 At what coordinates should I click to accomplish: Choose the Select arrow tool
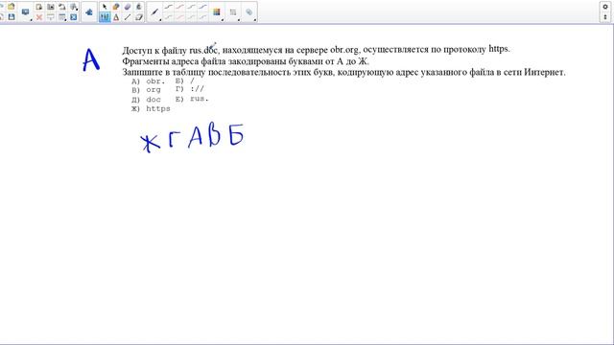105,7
